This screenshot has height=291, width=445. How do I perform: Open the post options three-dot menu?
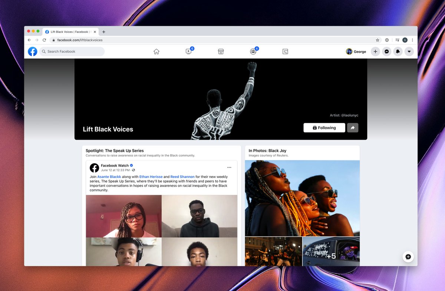click(x=230, y=167)
